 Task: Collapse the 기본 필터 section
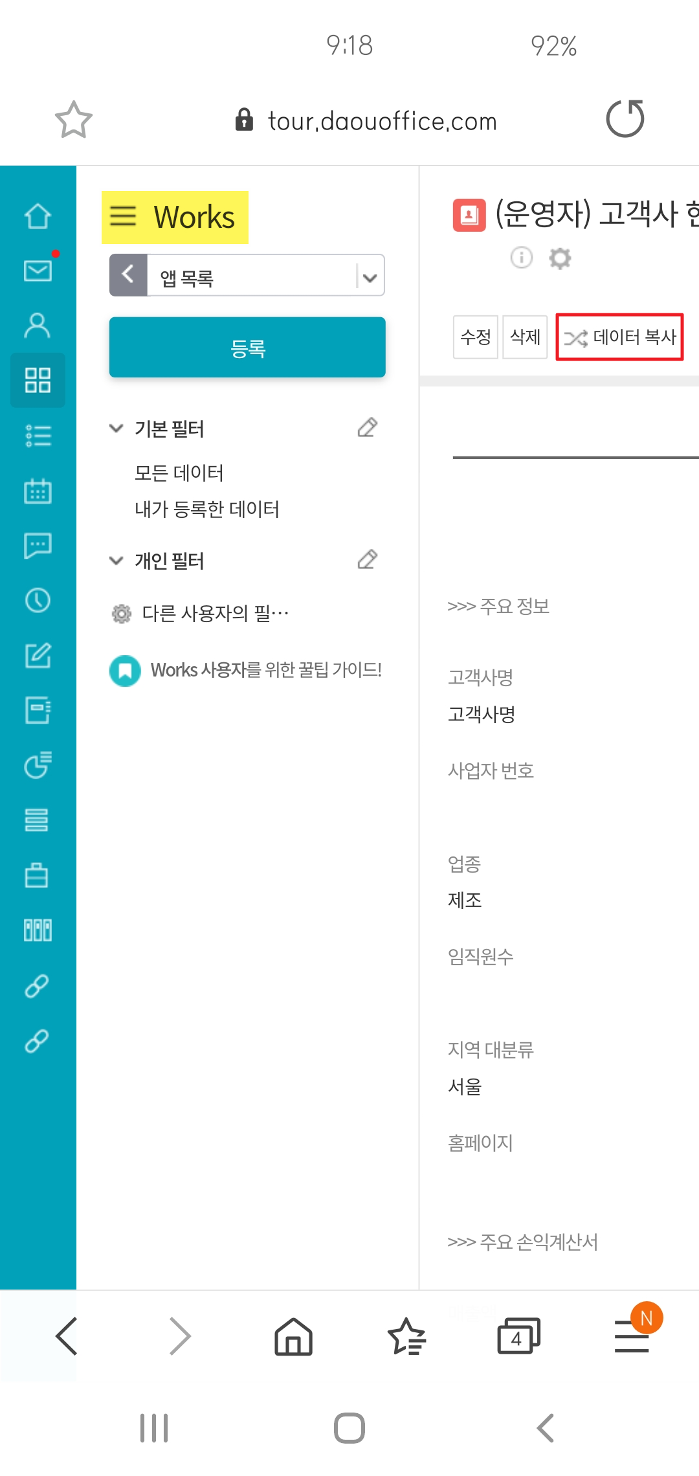(116, 429)
